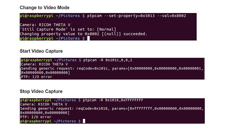This screenshot has width=232, height=131.
Task: Click 'Camera: RICOH THETA V' in first terminal
Action: coord(45,25)
